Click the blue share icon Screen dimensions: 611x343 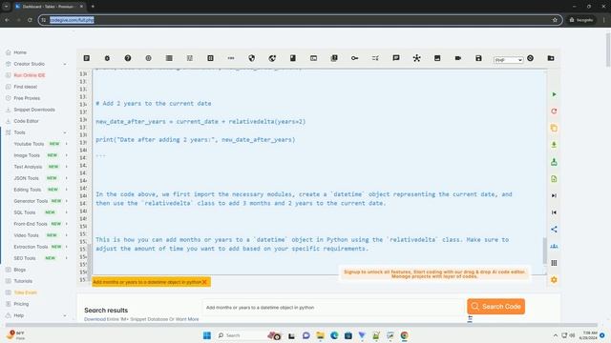coord(554,230)
